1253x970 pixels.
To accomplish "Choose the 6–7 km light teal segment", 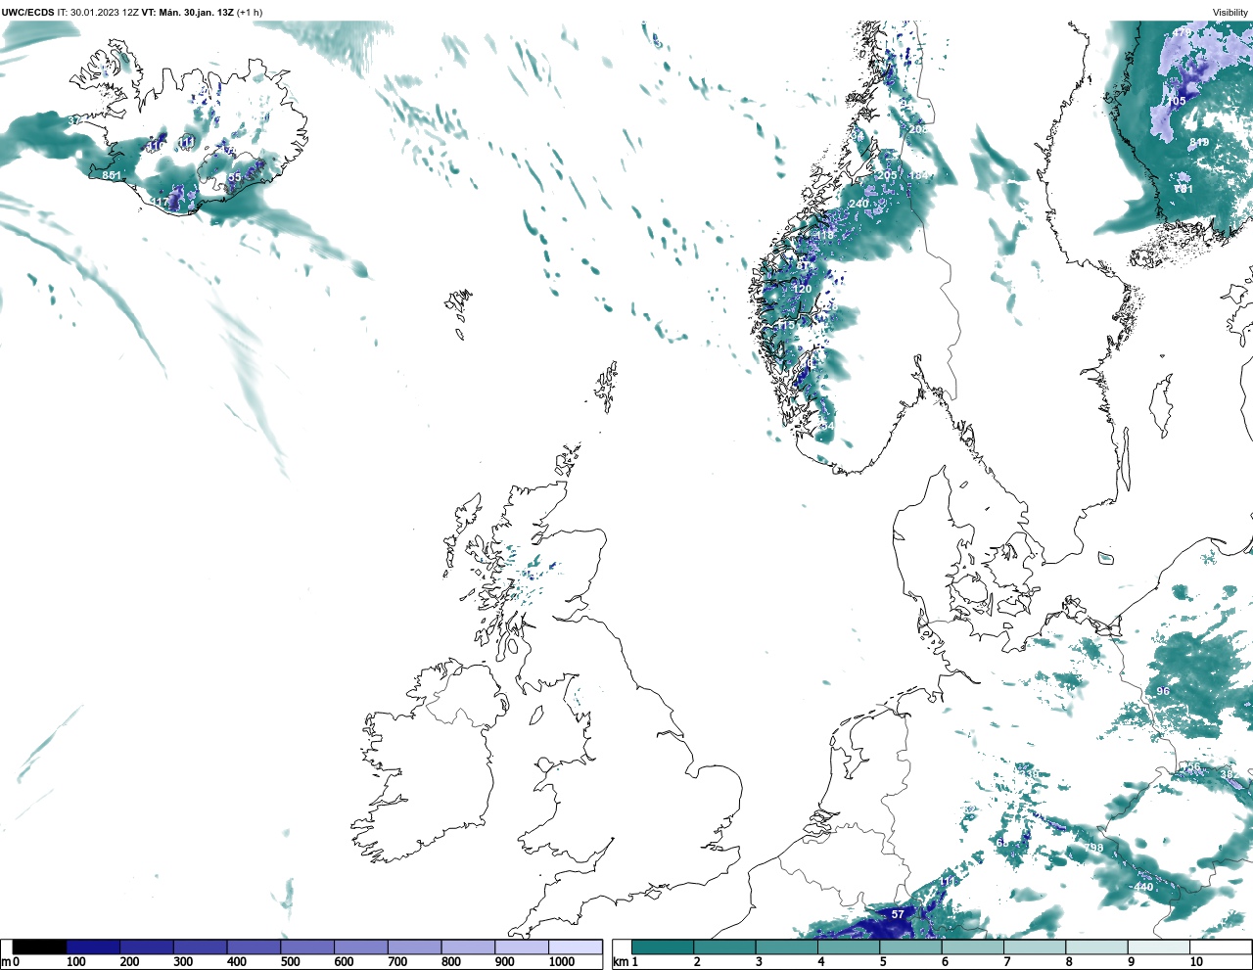I will (x=972, y=947).
